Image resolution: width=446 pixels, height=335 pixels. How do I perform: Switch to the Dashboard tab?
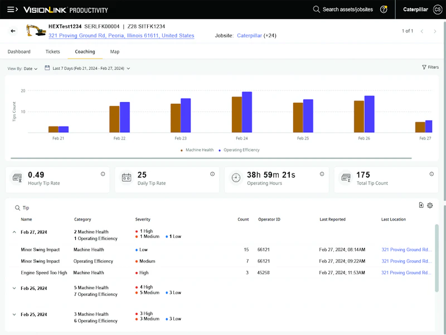tap(19, 51)
